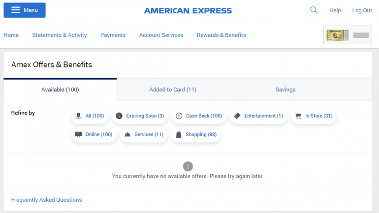Click the Services bell icon
The width and height of the screenshot is (379, 213).
coord(127,135)
